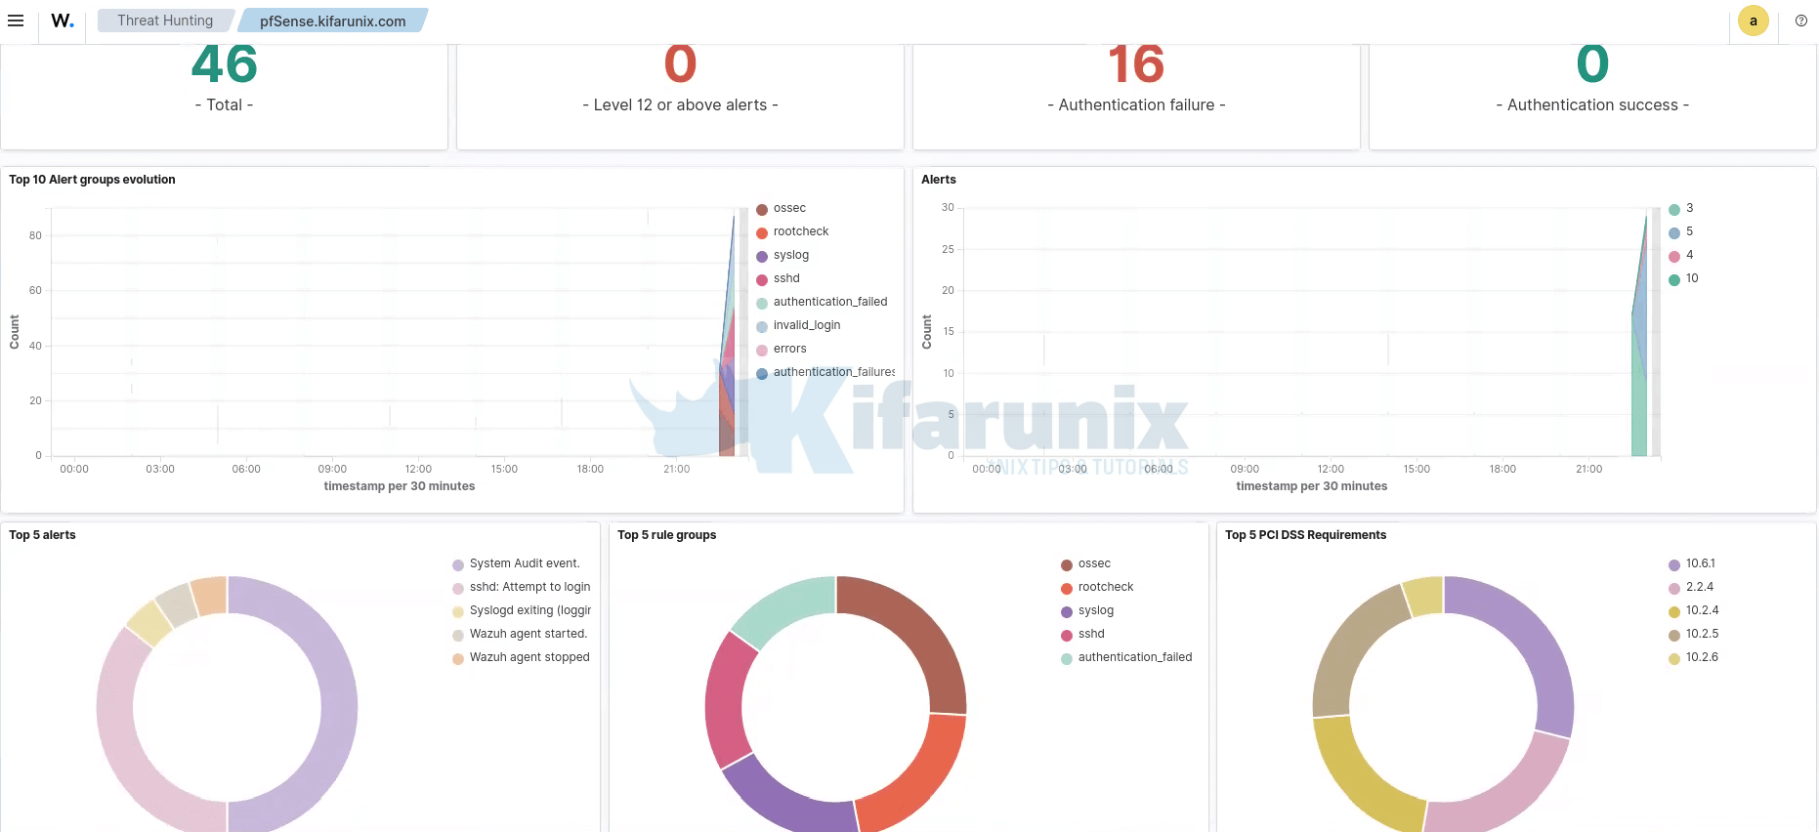Open the user avatar menu
Image resolution: width=1819 pixels, height=832 pixels.
[x=1753, y=21]
